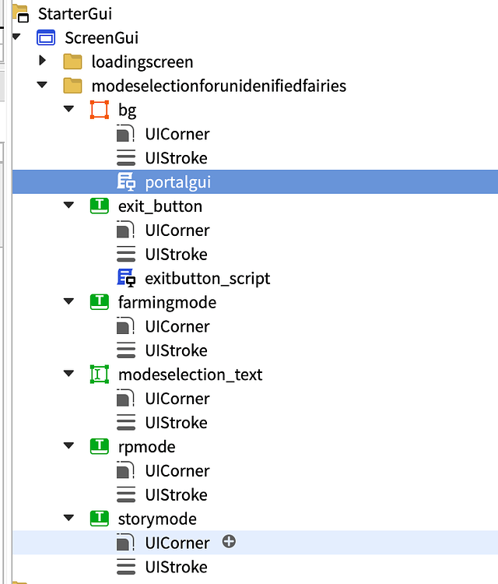This screenshot has width=498, height=584.
Task: Select the UIStroke label under farmingmode
Action: (x=177, y=350)
